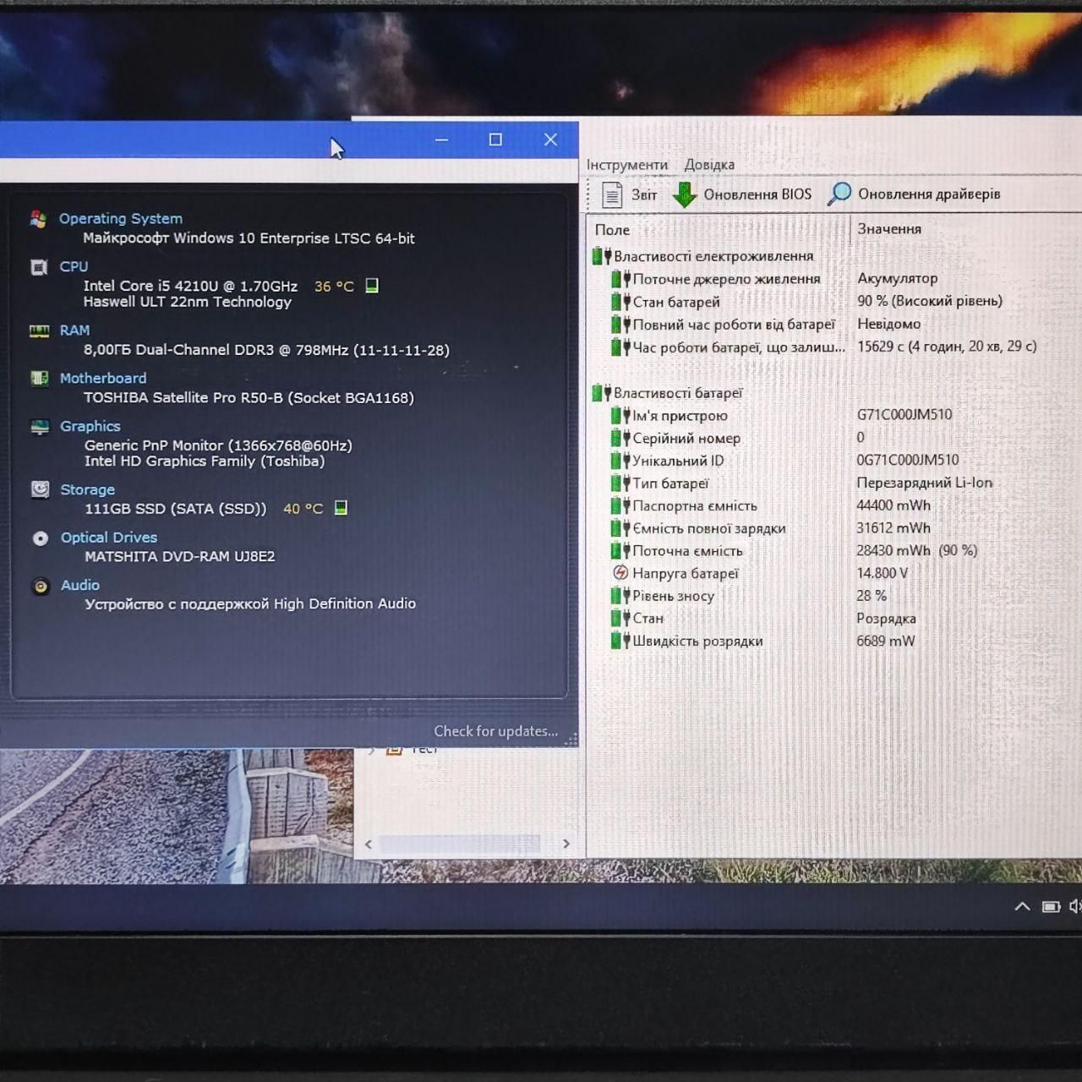Click the 31612 mWh value cell
Viewport: 1082px width, 1082px height.
pyautogui.click(x=893, y=527)
